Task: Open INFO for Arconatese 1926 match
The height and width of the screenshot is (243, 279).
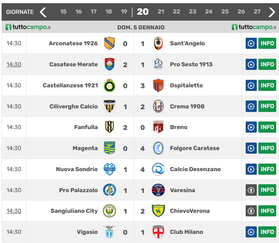Action: pyautogui.click(x=267, y=43)
